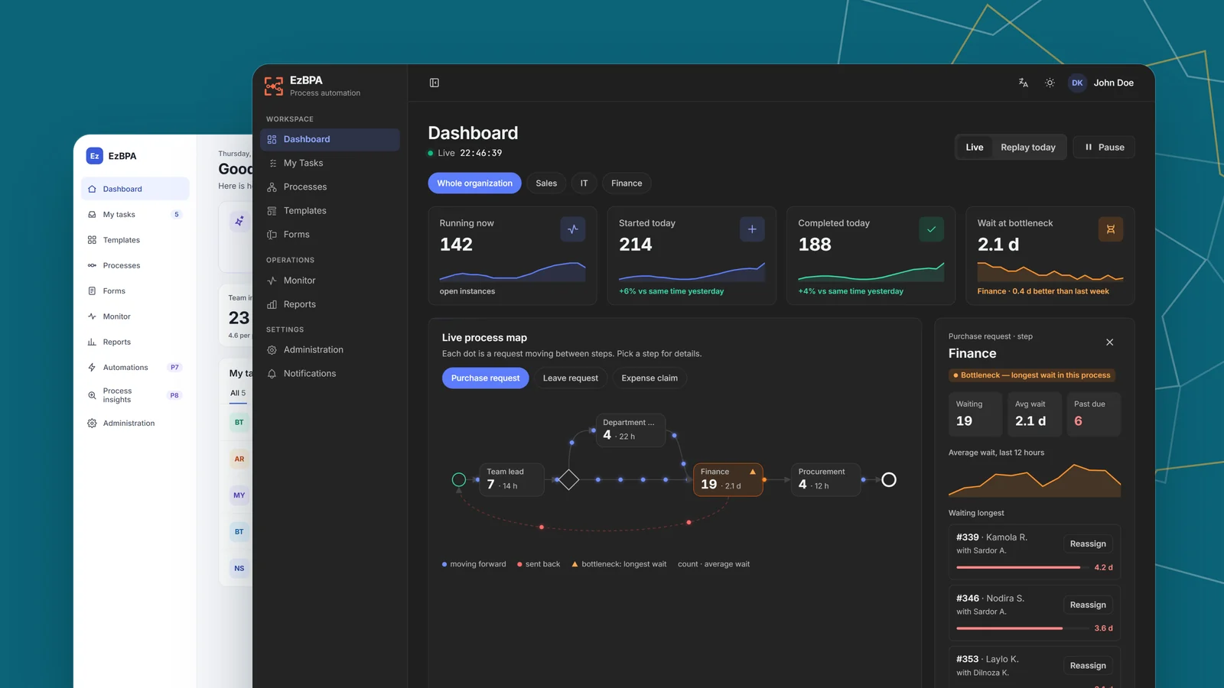Select the Department step node
Screen dimensions: 1224x688
pos(630,430)
